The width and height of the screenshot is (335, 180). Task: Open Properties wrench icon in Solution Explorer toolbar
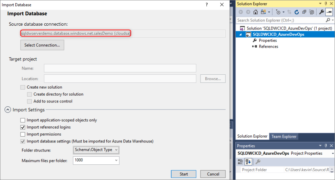(x=321, y=12)
